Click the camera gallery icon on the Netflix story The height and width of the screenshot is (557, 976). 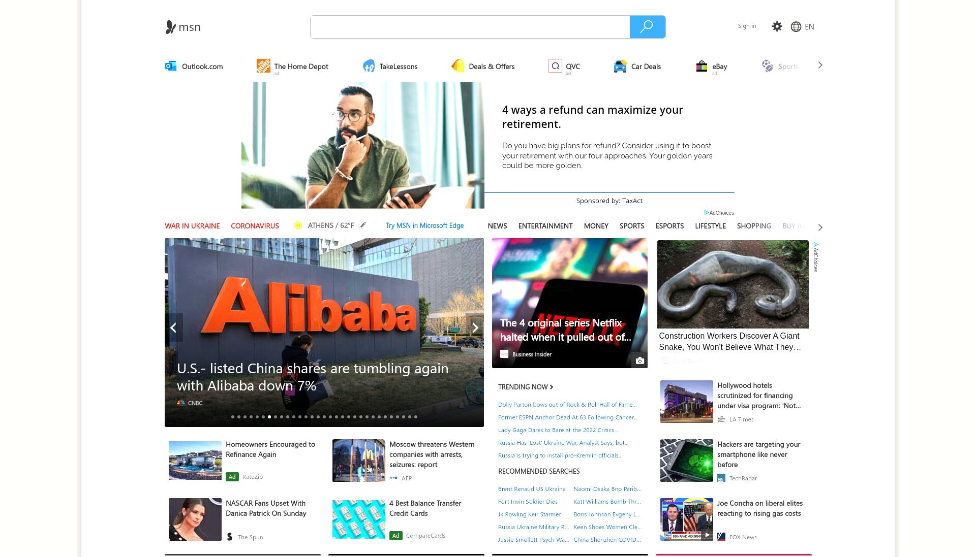coord(640,361)
